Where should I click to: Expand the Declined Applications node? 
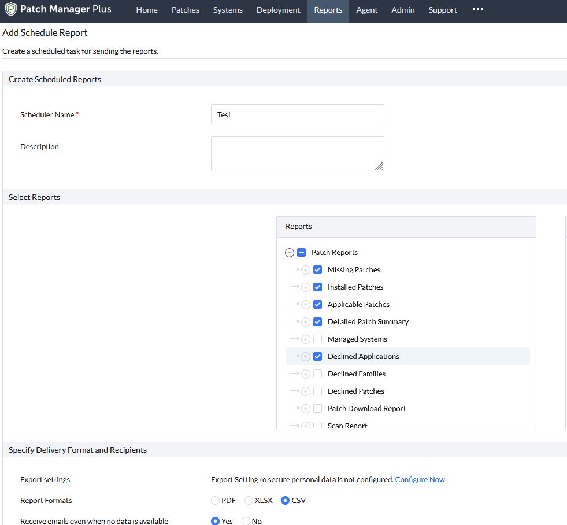[306, 357]
